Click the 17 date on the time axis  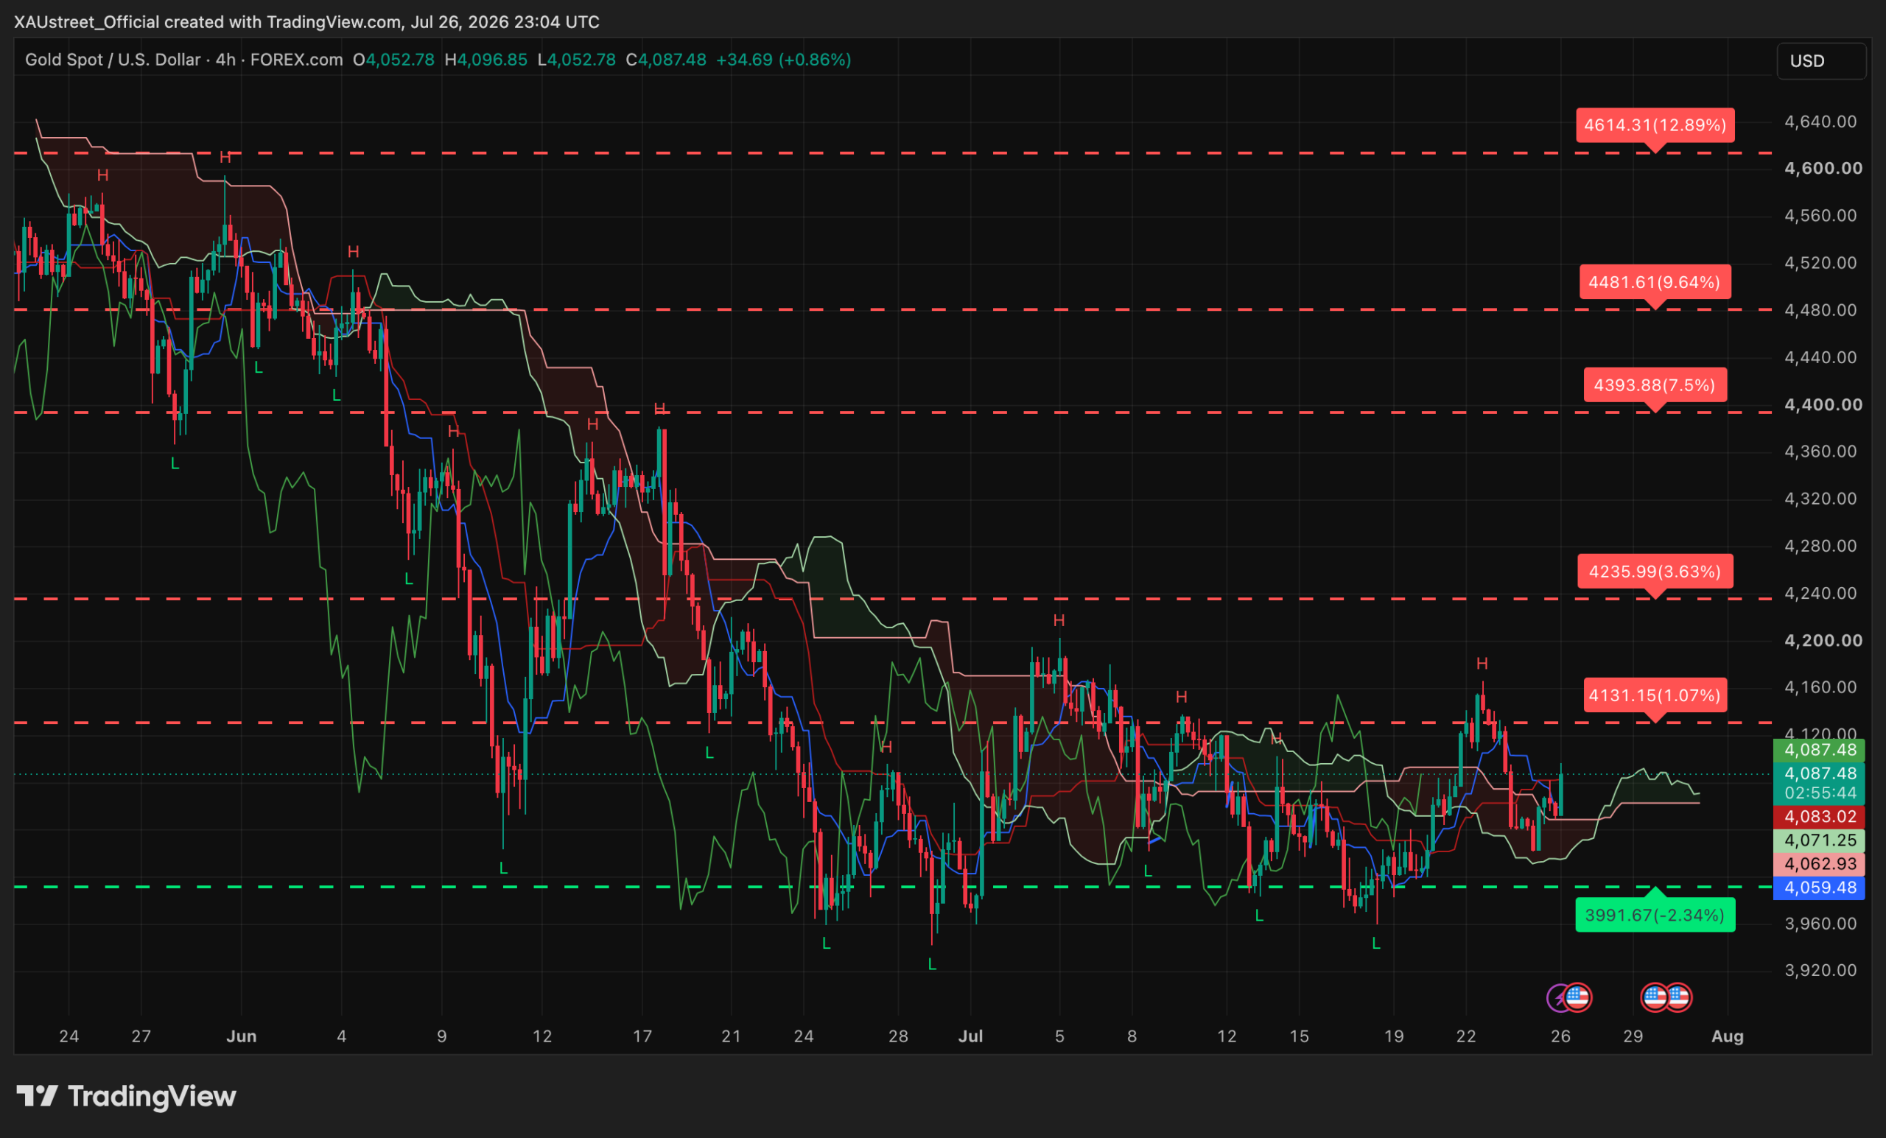(642, 1036)
